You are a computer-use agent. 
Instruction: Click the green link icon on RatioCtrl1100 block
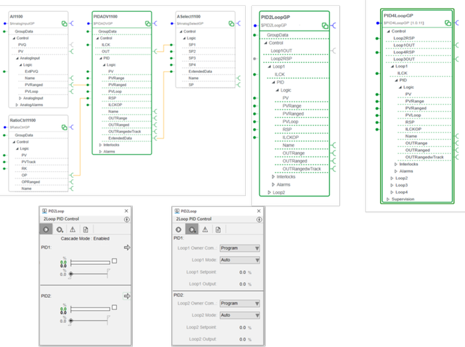tap(64, 127)
